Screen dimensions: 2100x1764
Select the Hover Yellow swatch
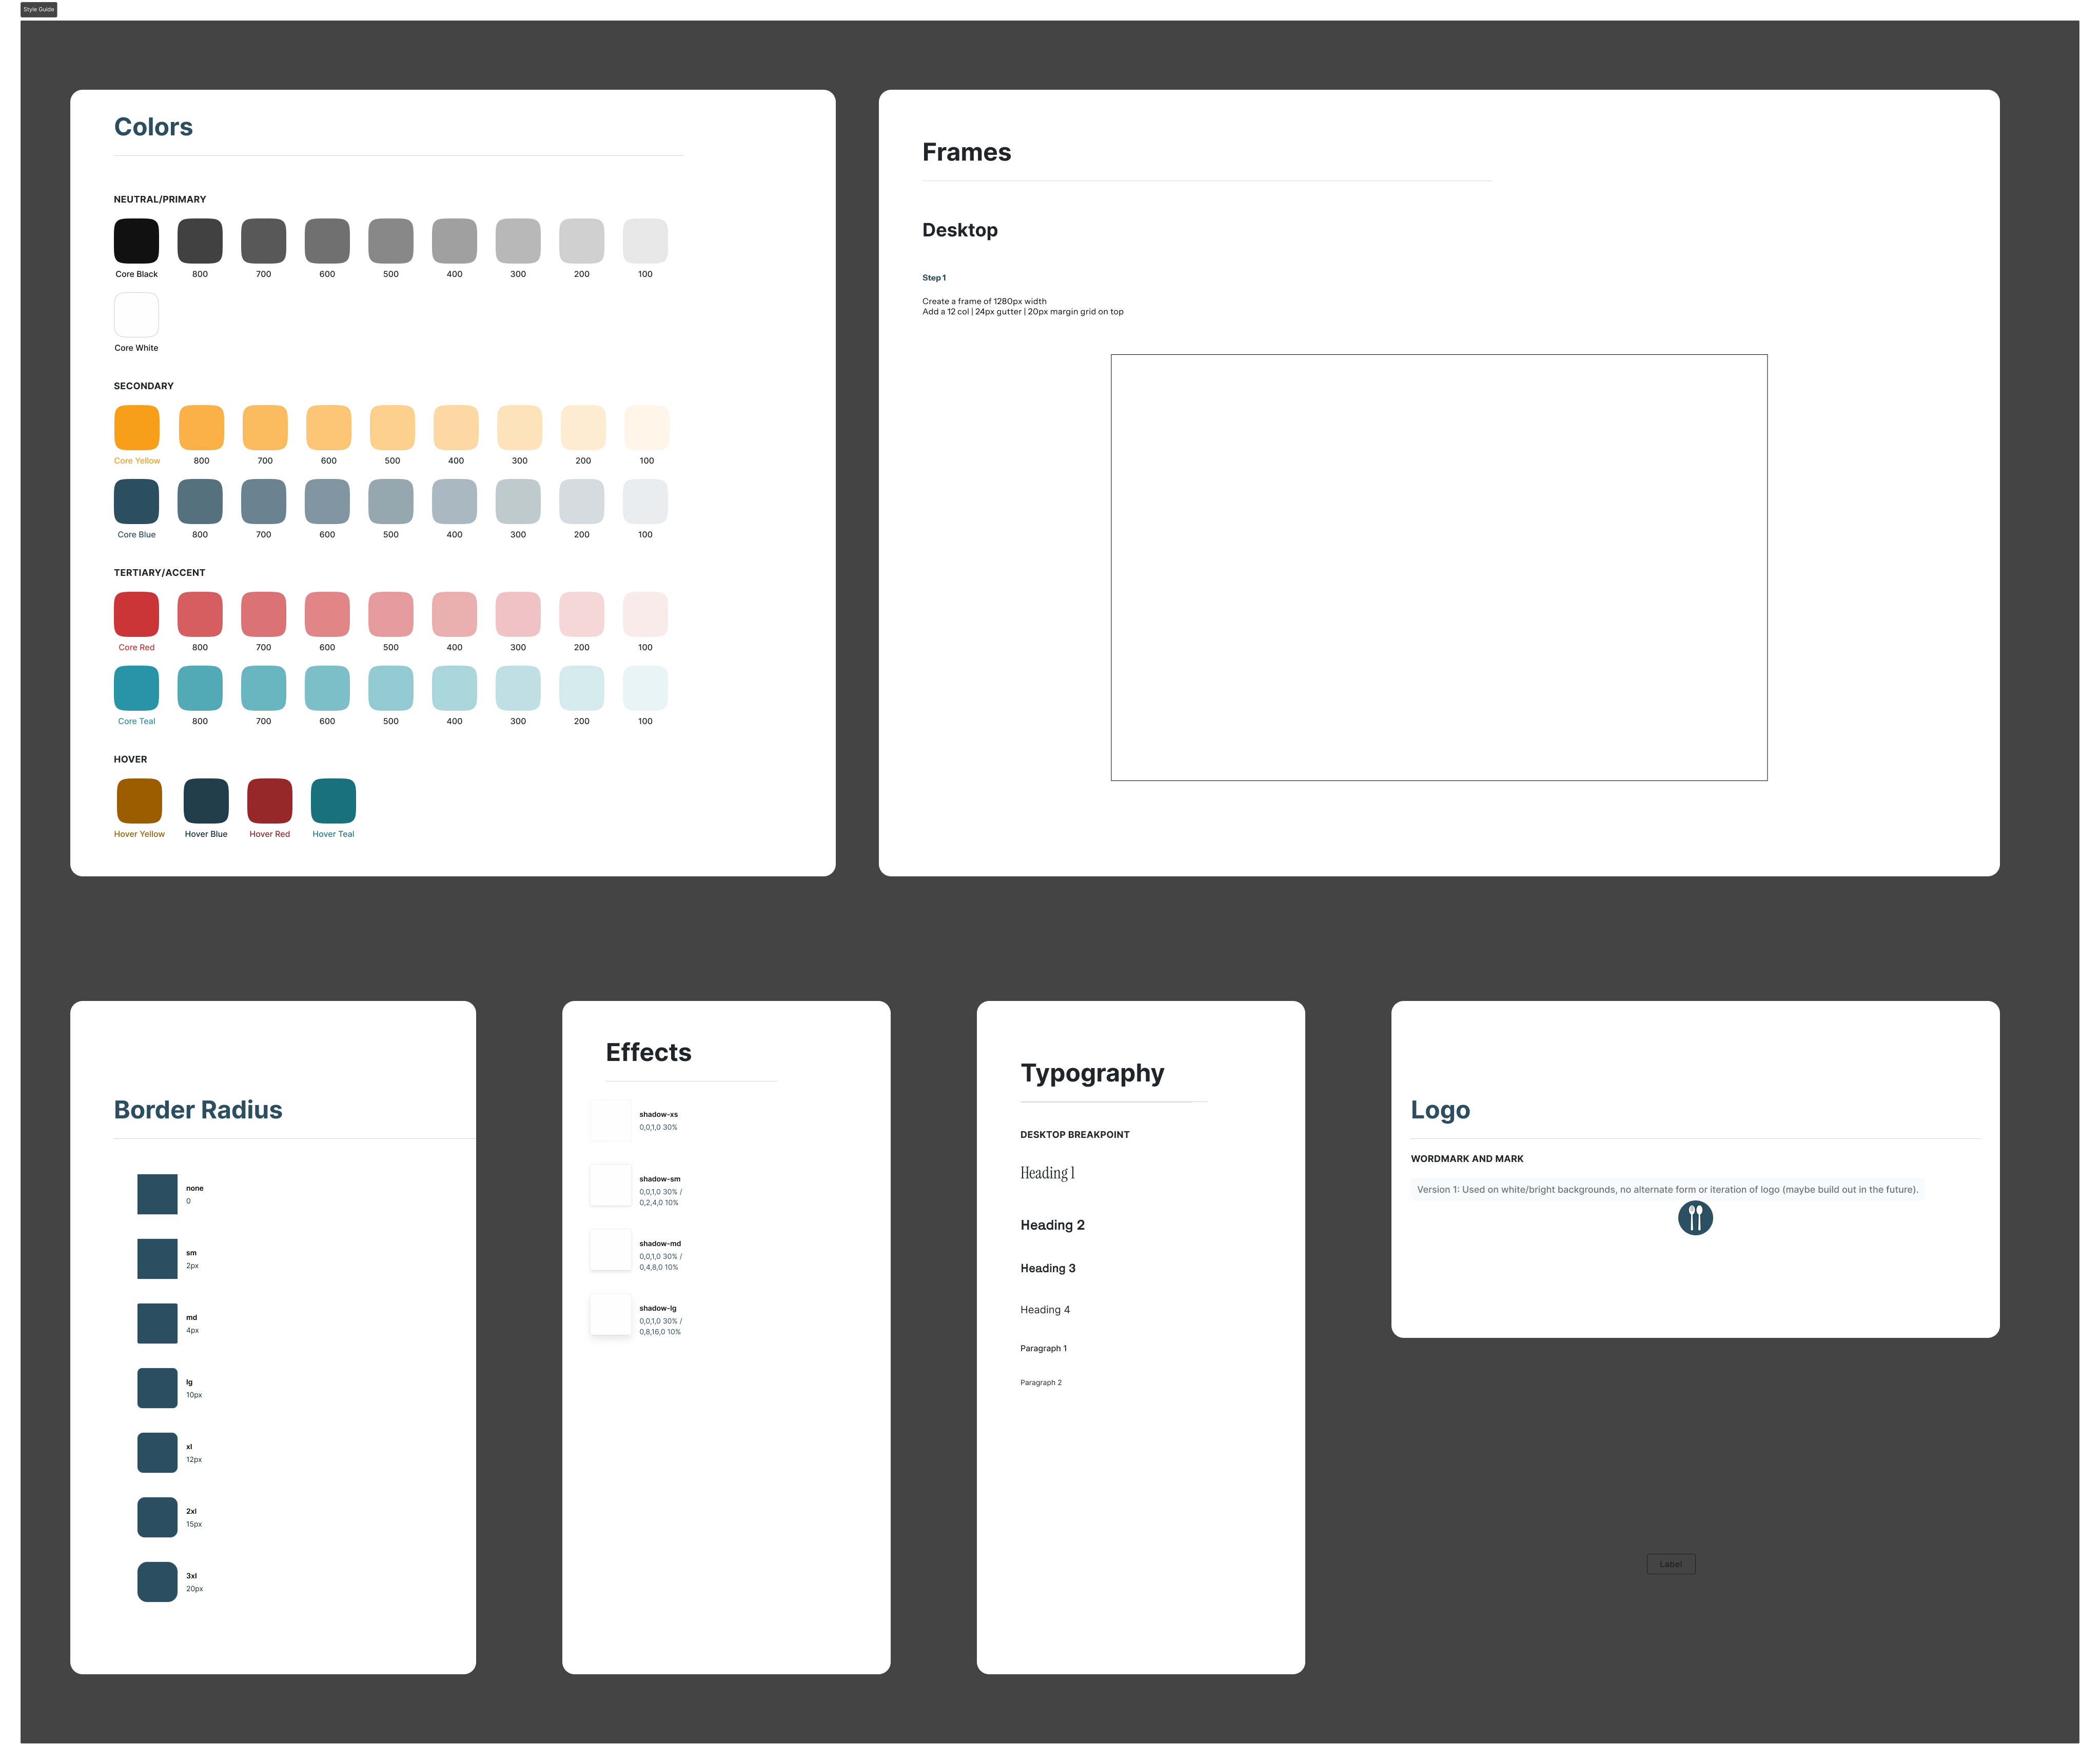point(139,801)
